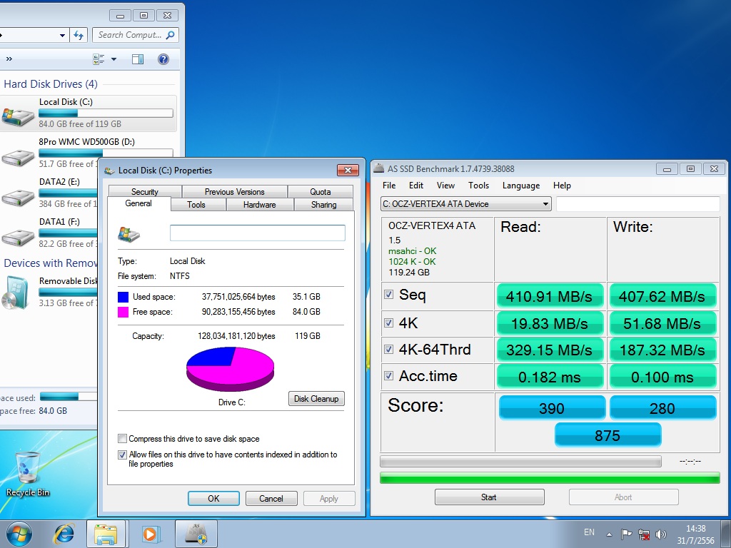The image size is (731, 548).
Task: Uncheck allow files to have contents indexed
Action: pyautogui.click(x=122, y=455)
